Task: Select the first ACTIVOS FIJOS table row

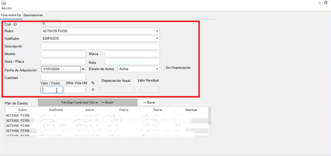Action: click(107, 115)
